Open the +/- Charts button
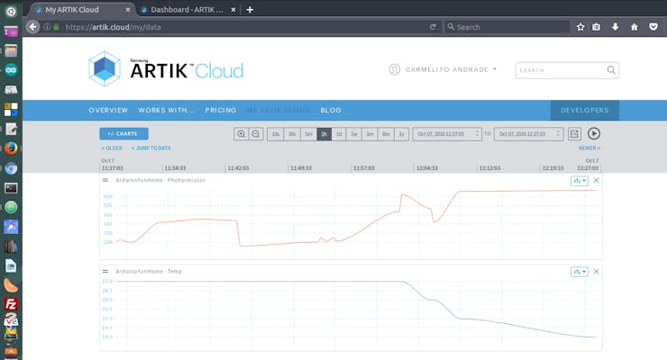Screen dimensions: 667x360 pyautogui.click(x=123, y=134)
